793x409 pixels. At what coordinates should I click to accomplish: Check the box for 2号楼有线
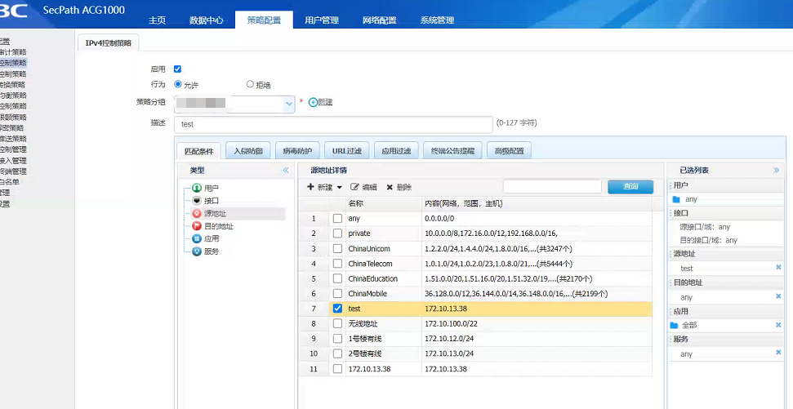pyautogui.click(x=337, y=353)
